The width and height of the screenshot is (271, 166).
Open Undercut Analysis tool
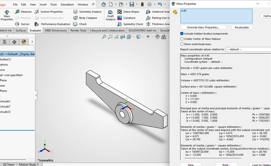158,12
